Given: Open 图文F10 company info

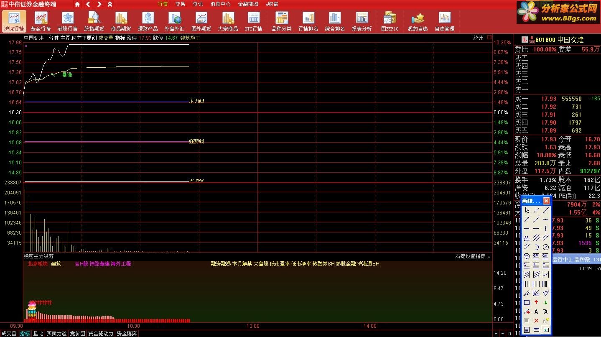Looking at the screenshot, I should pyautogui.click(x=390, y=21).
